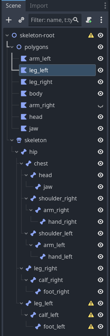
Task: Click the warning icon beside calf_left bone
Action: [91, 315]
